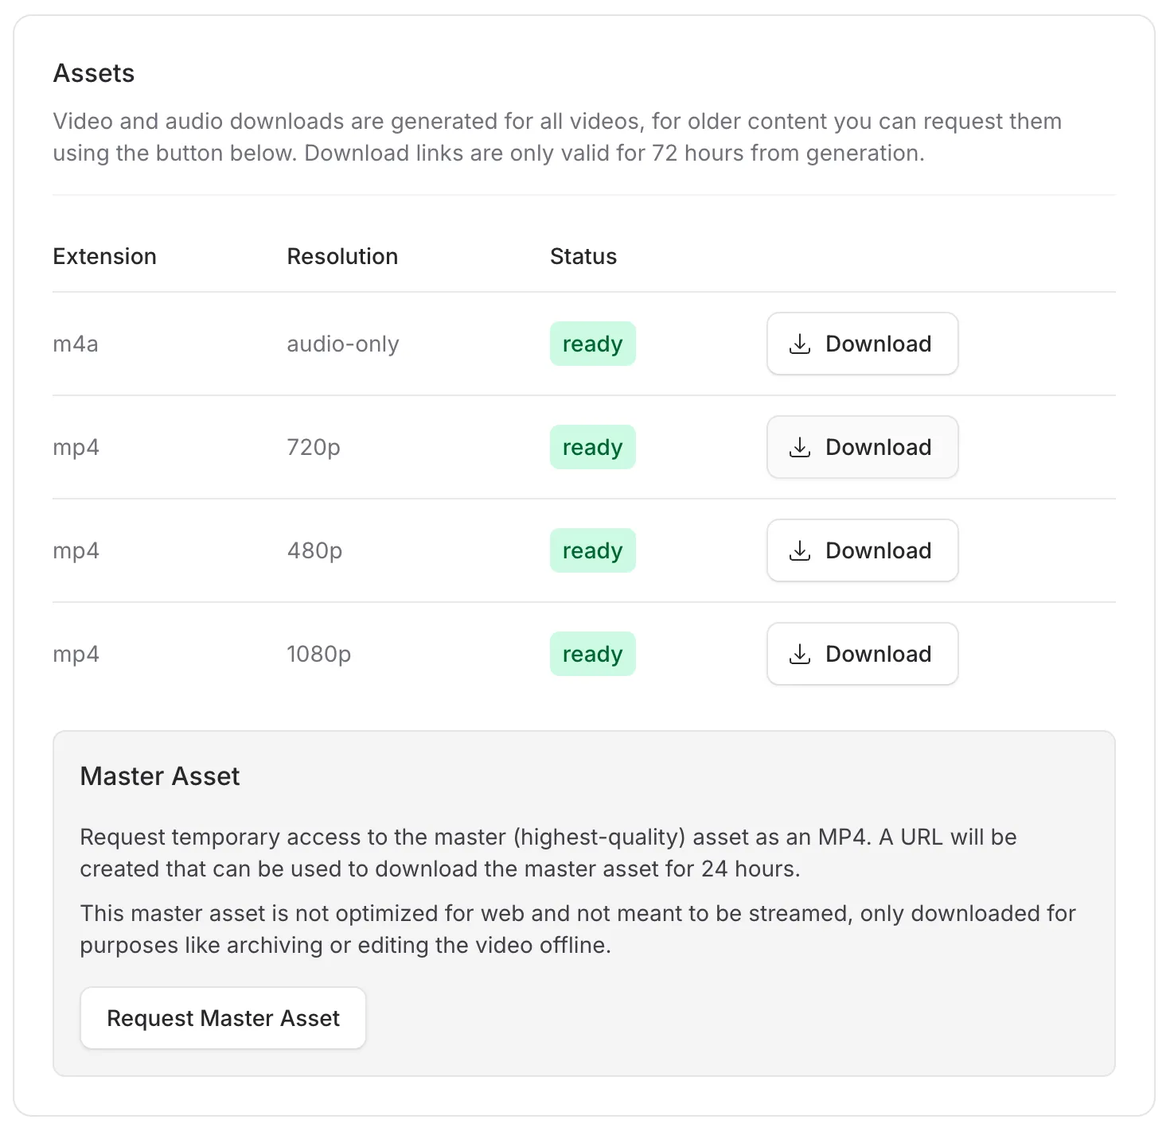This screenshot has height=1131, width=1170.
Task: Click the download icon for m4a audio
Action: (799, 344)
